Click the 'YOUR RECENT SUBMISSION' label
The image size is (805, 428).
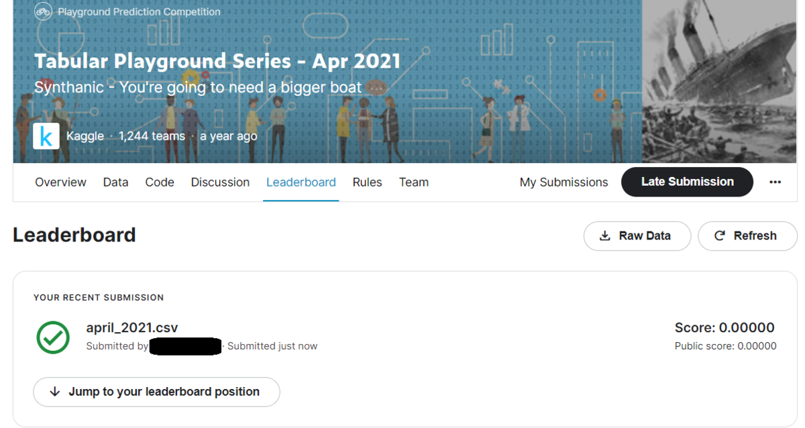coord(99,297)
